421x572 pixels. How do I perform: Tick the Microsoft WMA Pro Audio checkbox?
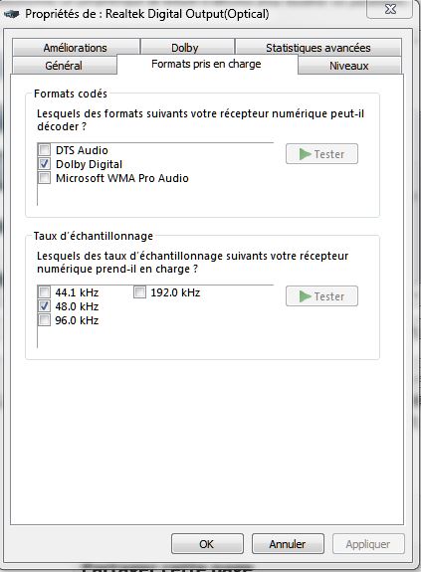click(45, 178)
